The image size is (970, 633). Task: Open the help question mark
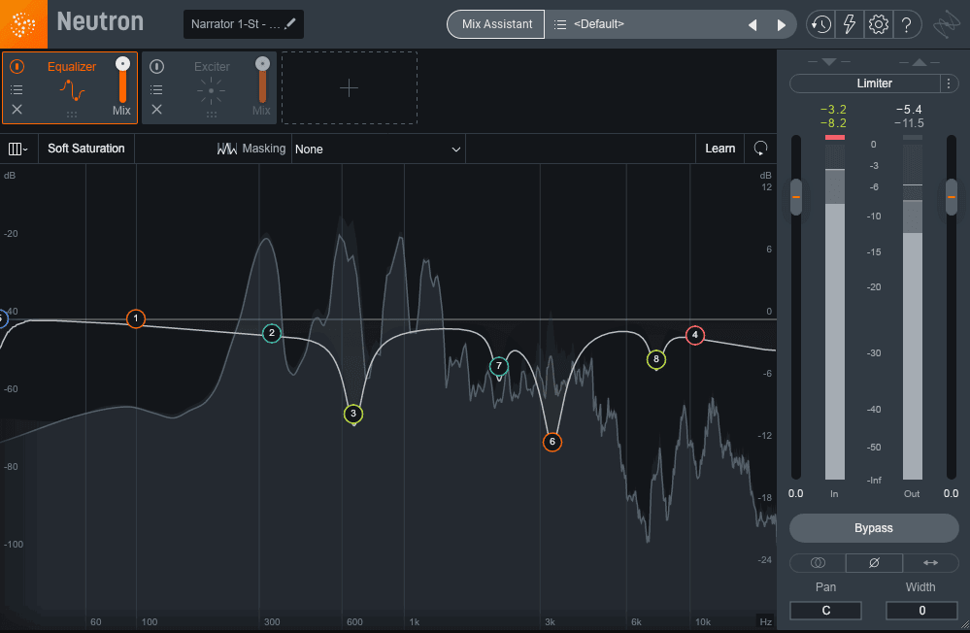[x=906, y=24]
